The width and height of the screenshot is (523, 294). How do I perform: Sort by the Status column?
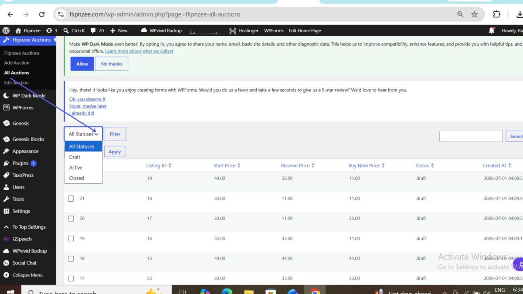[425, 166]
